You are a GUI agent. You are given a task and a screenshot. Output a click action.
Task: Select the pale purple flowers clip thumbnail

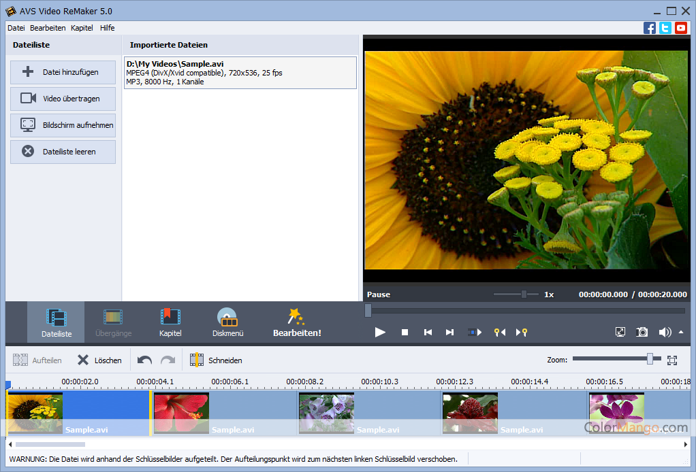pyautogui.click(x=327, y=413)
